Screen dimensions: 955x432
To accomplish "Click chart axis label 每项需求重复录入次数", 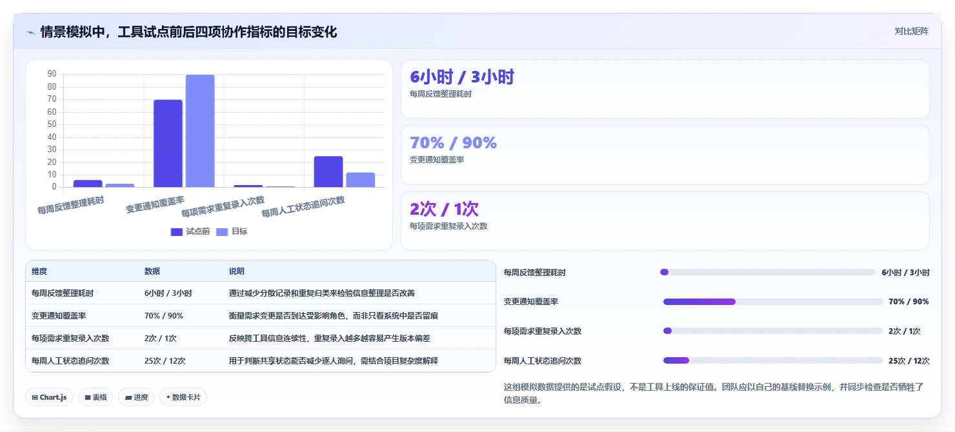I will click(x=223, y=207).
